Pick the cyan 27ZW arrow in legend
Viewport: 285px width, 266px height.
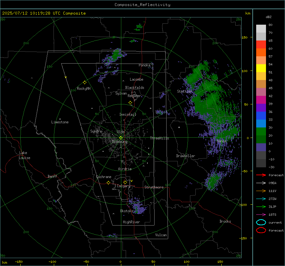(x=261, y=199)
